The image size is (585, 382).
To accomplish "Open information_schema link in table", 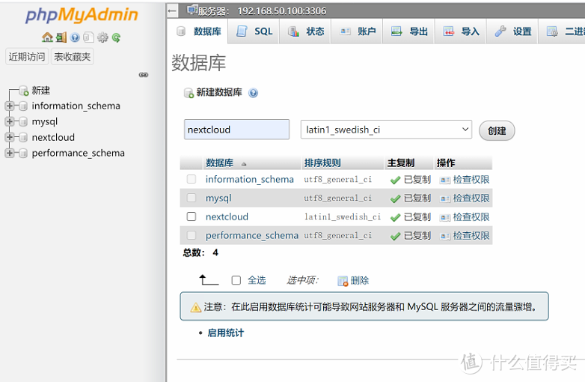I will pyautogui.click(x=250, y=180).
